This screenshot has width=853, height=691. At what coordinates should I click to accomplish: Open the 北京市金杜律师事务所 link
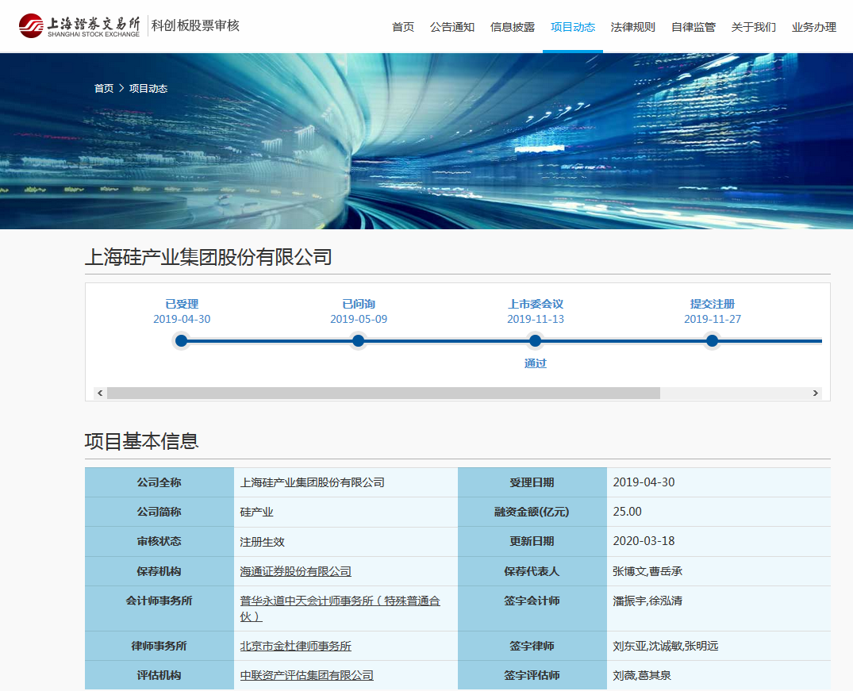[x=296, y=646]
